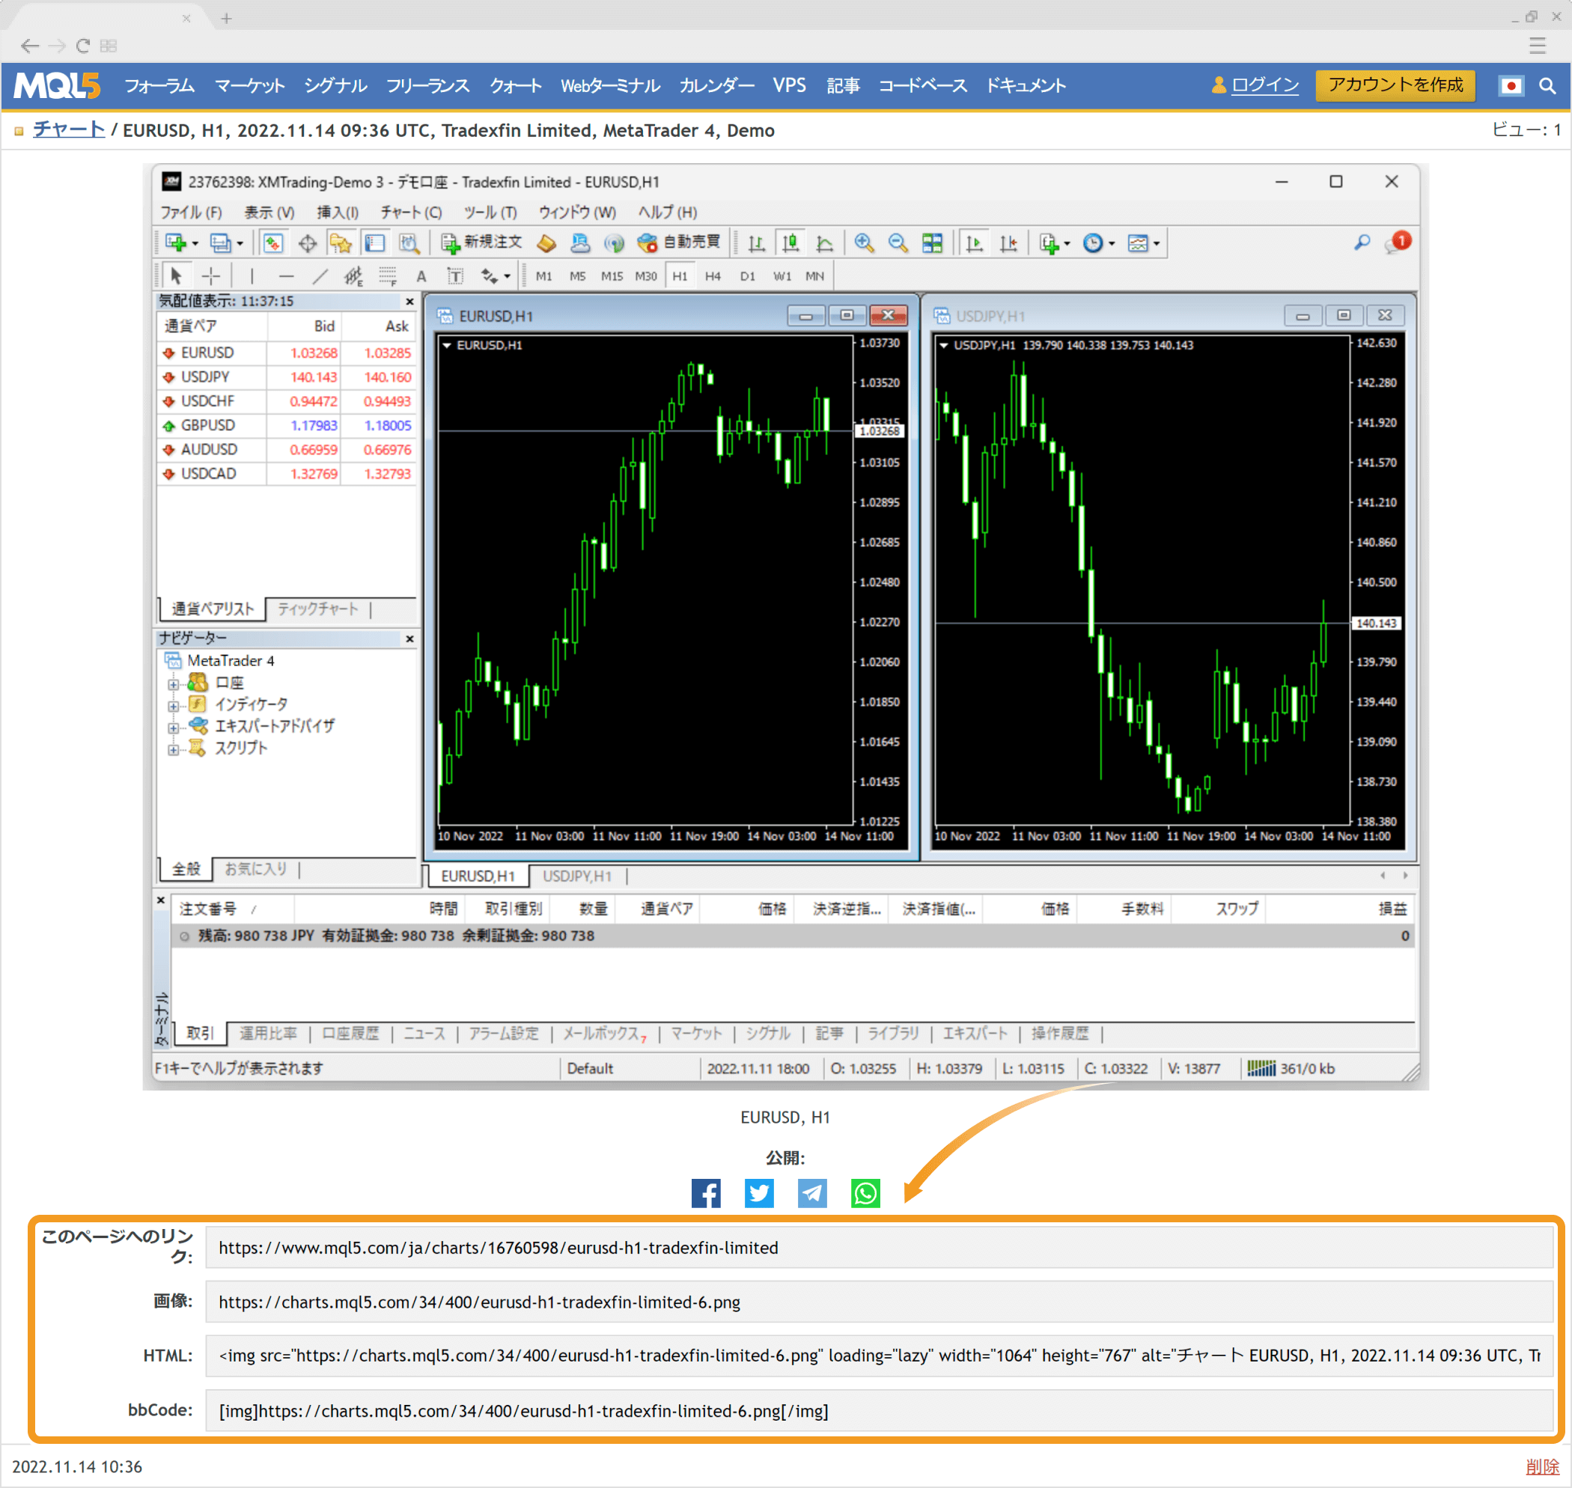
Task: Share chart on Twitter
Action: click(759, 1193)
